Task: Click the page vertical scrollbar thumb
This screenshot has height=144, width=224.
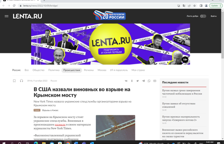Action: pos(223,35)
